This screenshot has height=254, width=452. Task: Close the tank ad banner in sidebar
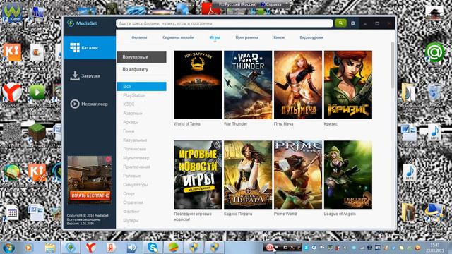(108, 159)
